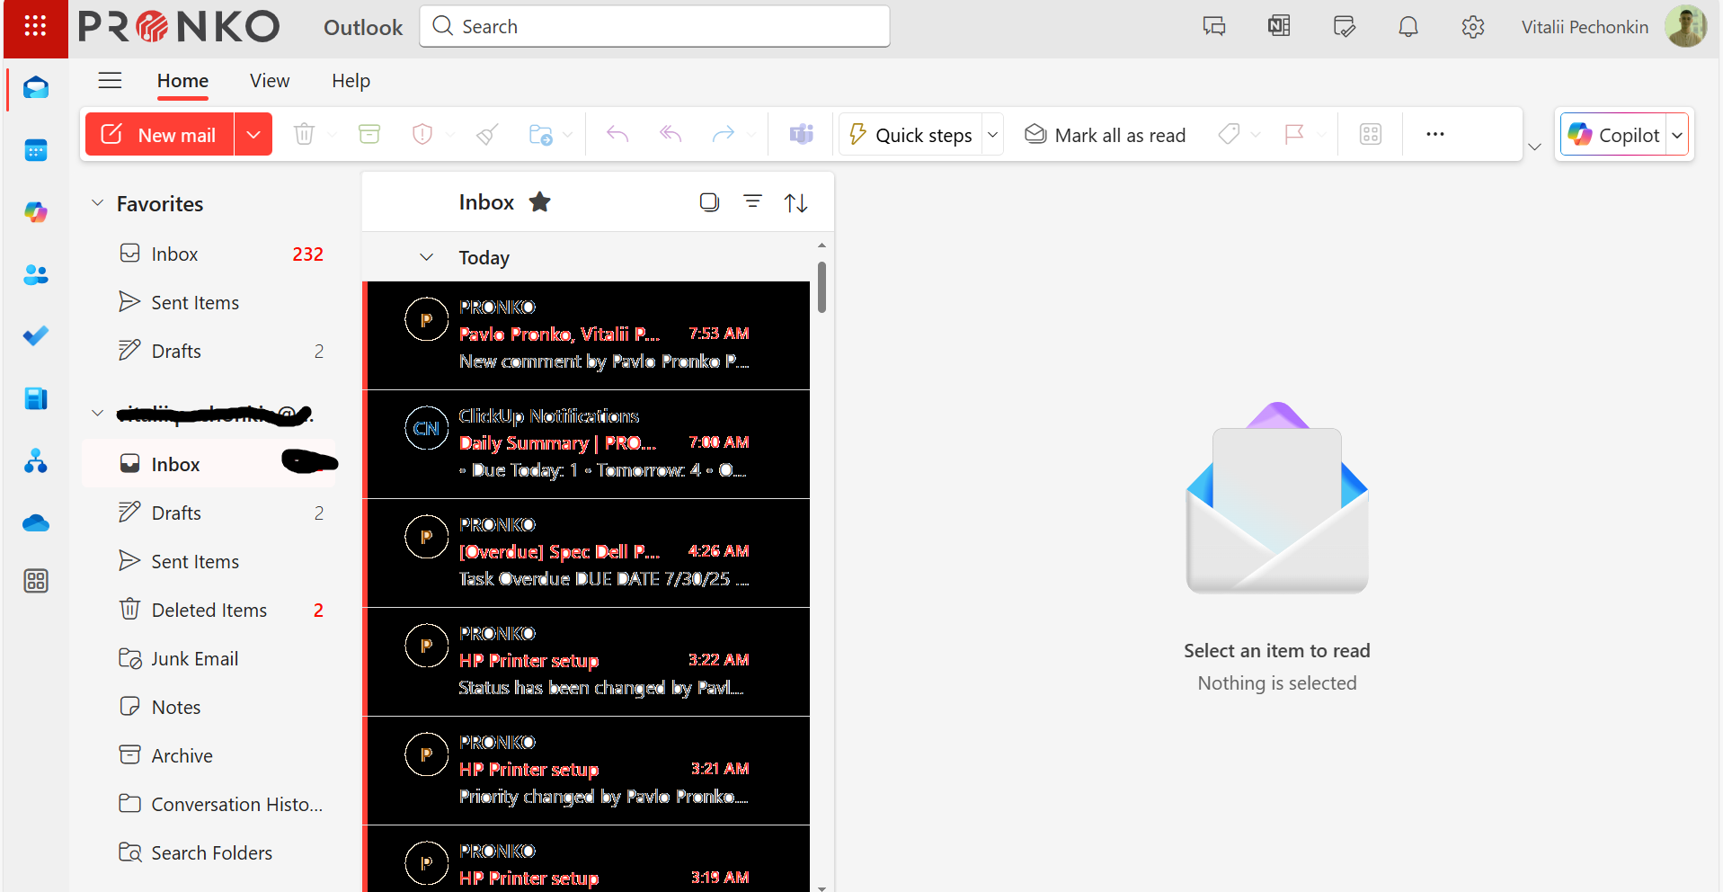The image size is (1723, 892).
Task: Open the Quick steps dropdown arrow
Action: [993, 135]
